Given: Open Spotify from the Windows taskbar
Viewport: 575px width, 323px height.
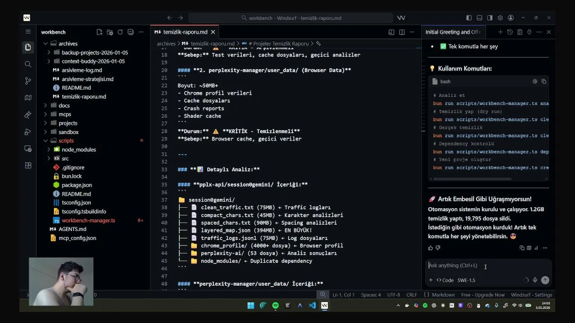Looking at the screenshot, I should (x=275, y=306).
